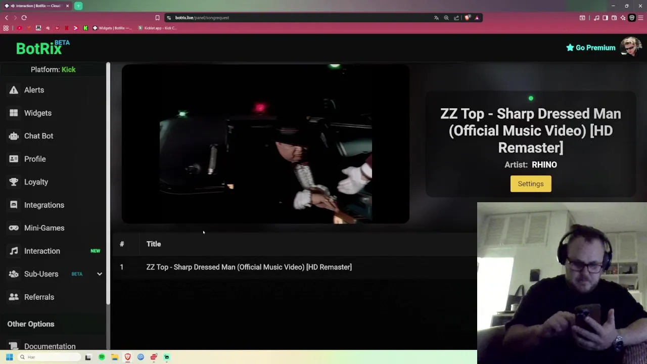
Task: Click the Alerts warning triangle icon
Action: pyautogui.click(x=14, y=90)
